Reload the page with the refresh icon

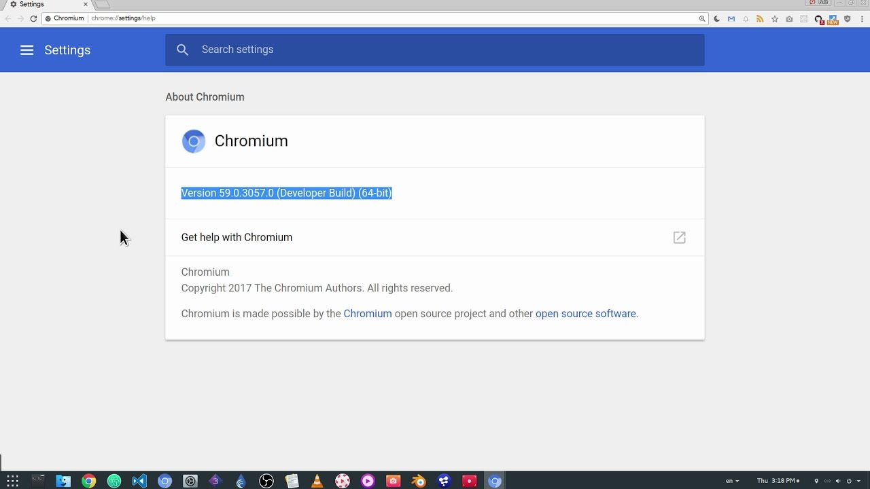[33, 18]
